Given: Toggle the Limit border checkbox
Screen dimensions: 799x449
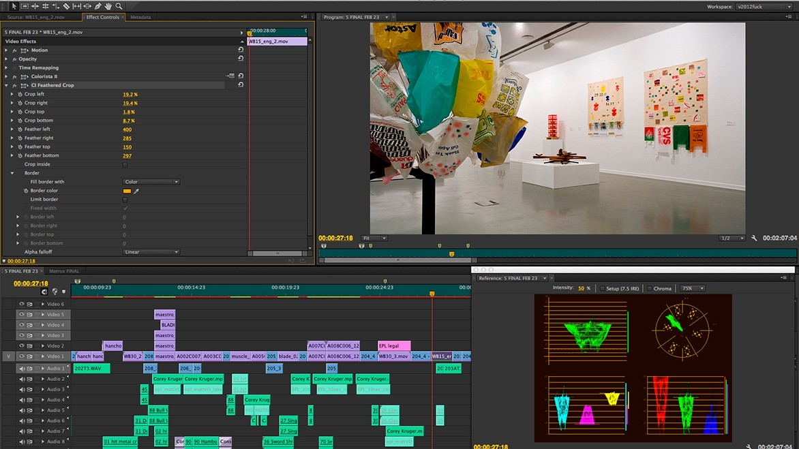Looking at the screenshot, I should point(125,200).
